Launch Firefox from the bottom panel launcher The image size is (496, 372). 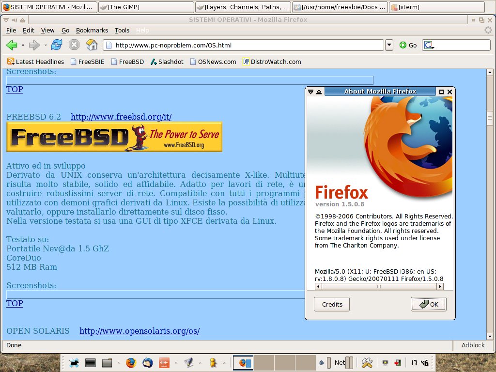tap(131, 362)
